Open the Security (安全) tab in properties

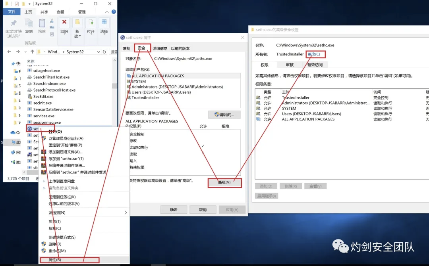coord(141,48)
